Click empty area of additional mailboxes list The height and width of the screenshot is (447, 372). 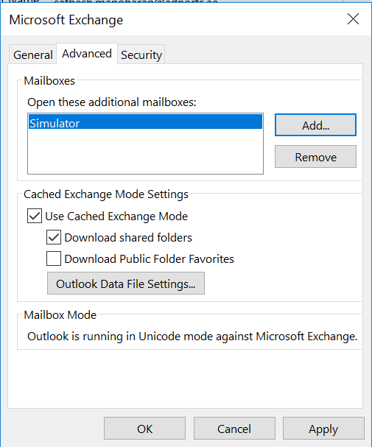pyautogui.click(x=145, y=151)
